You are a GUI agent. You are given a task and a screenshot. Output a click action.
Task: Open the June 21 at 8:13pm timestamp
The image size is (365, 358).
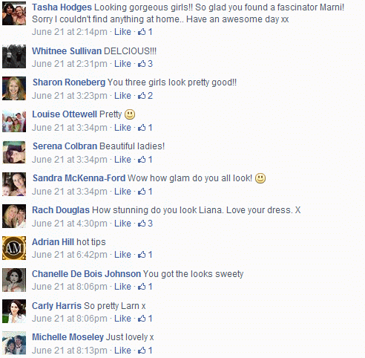pos(70,351)
